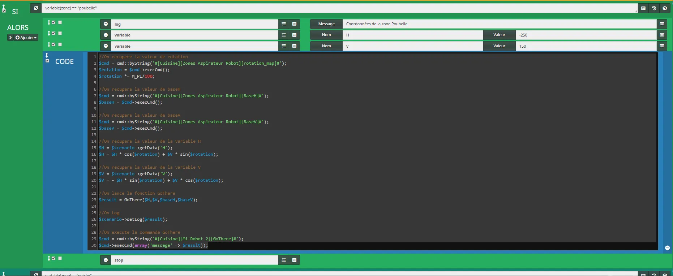Click the comment '//On recupere la valeur de baseH'
The width and height of the screenshot is (673, 276).
click(140, 89)
